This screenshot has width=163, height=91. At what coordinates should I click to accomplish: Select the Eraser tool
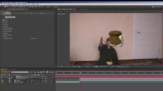pyautogui.click(x=33, y=7)
